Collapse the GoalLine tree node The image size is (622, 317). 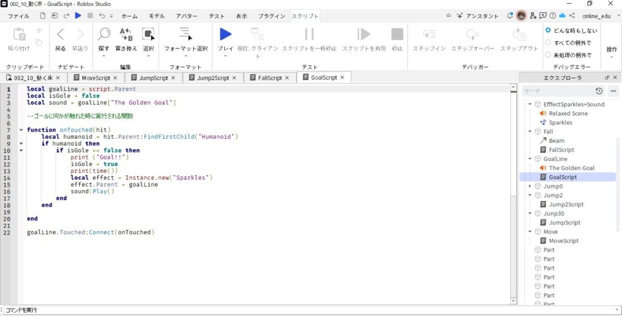(x=530, y=159)
